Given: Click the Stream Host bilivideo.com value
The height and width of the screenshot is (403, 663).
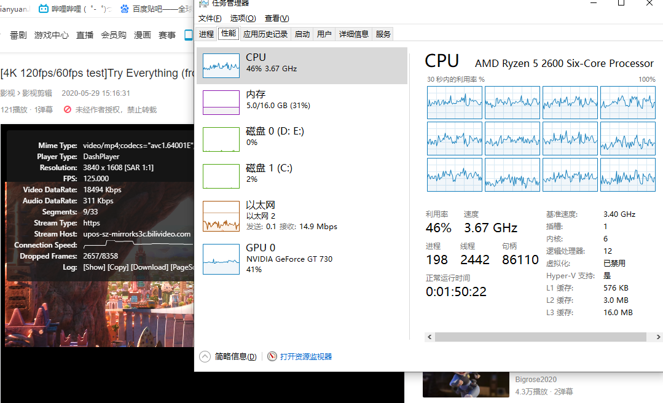Looking at the screenshot, I should point(136,234).
